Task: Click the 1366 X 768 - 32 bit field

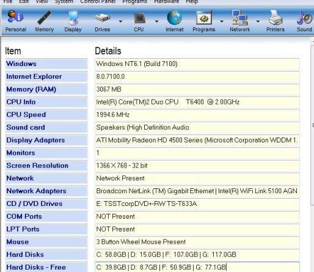Action: click(x=197, y=166)
